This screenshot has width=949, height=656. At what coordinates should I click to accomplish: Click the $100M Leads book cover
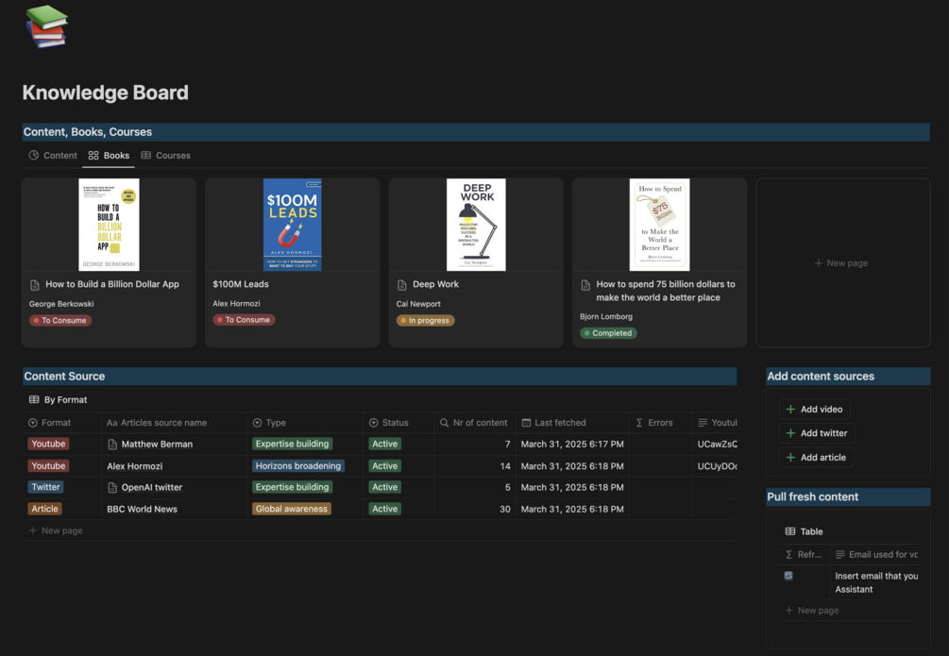tap(293, 225)
